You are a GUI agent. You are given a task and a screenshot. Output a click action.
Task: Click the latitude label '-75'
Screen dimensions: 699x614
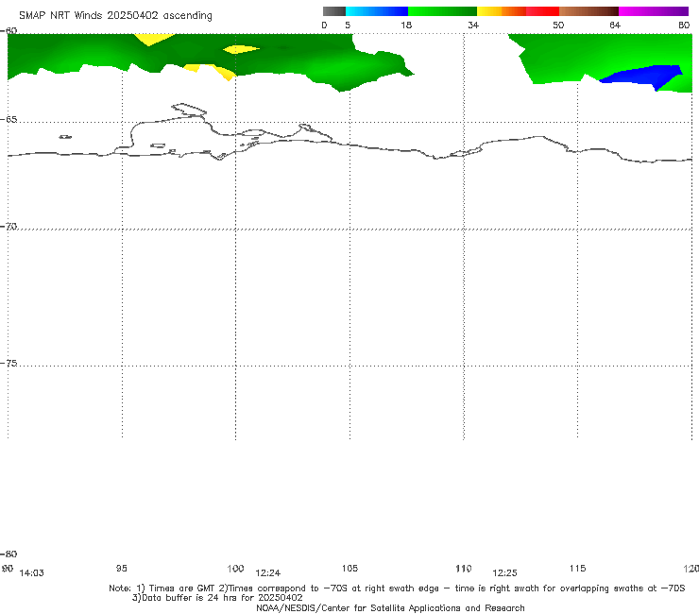pyautogui.click(x=9, y=363)
